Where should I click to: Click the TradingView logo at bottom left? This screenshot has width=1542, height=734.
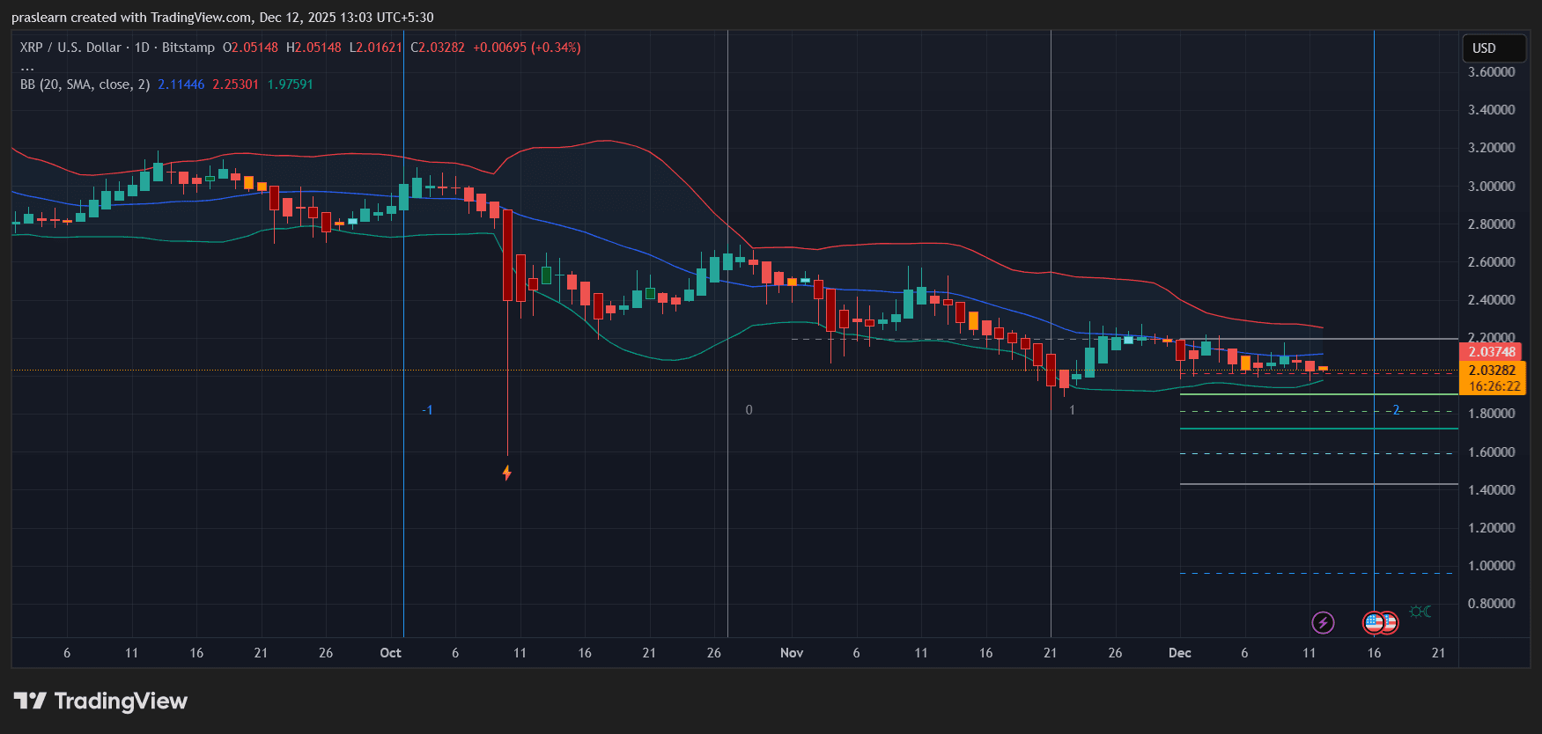tap(101, 701)
